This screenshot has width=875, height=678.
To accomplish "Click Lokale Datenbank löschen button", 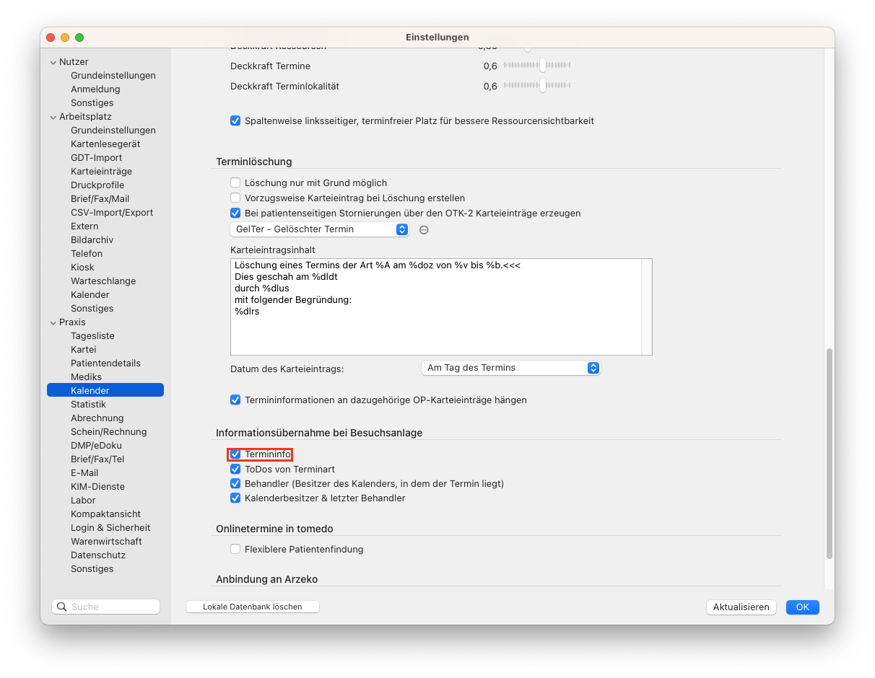I will [x=253, y=607].
